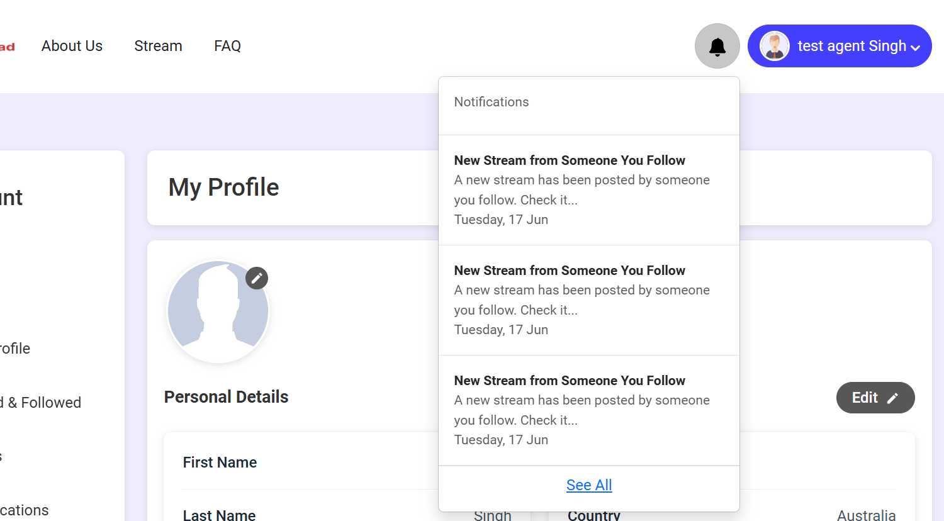Select the Profile item in sidebar
This screenshot has width=944, height=521.
14,349
